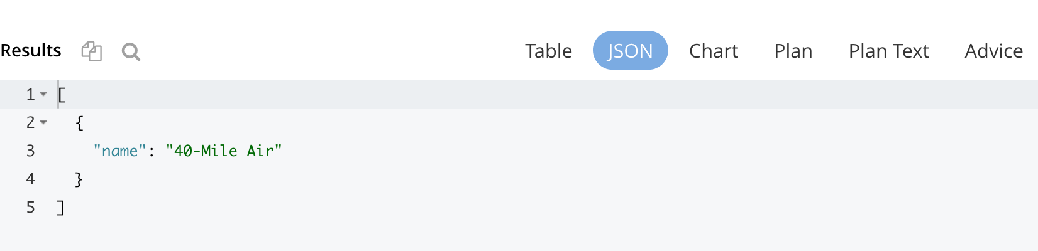The height and width of the screenshot is (251, 1038).
Task: Click line number 1 in the gutter
Action: (x=30, y=94)
